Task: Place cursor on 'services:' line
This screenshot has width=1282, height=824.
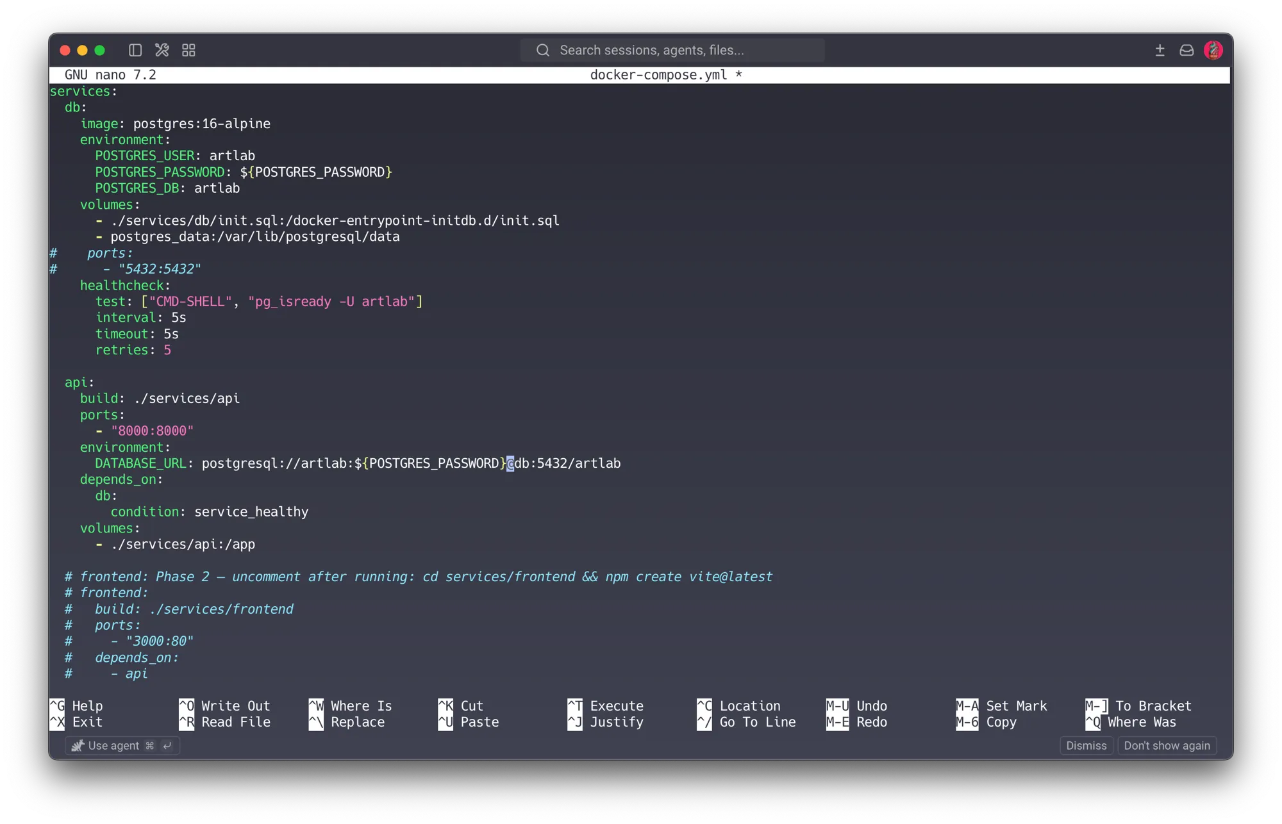Action: (83, 91)
